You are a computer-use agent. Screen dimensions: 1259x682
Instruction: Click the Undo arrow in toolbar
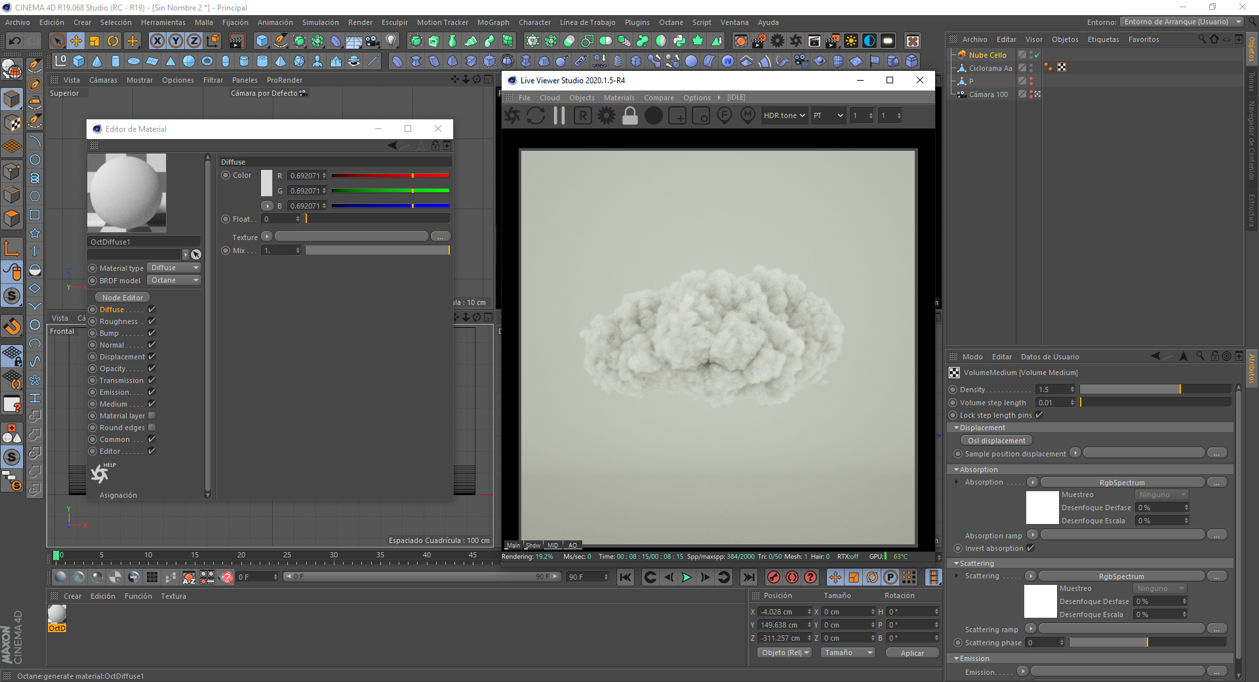(x=14, y=41)
